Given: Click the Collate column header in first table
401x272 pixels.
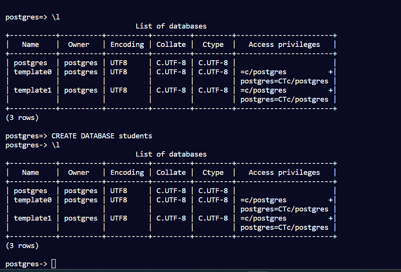Looking at the screenshot, I should (x=171, y=44).
